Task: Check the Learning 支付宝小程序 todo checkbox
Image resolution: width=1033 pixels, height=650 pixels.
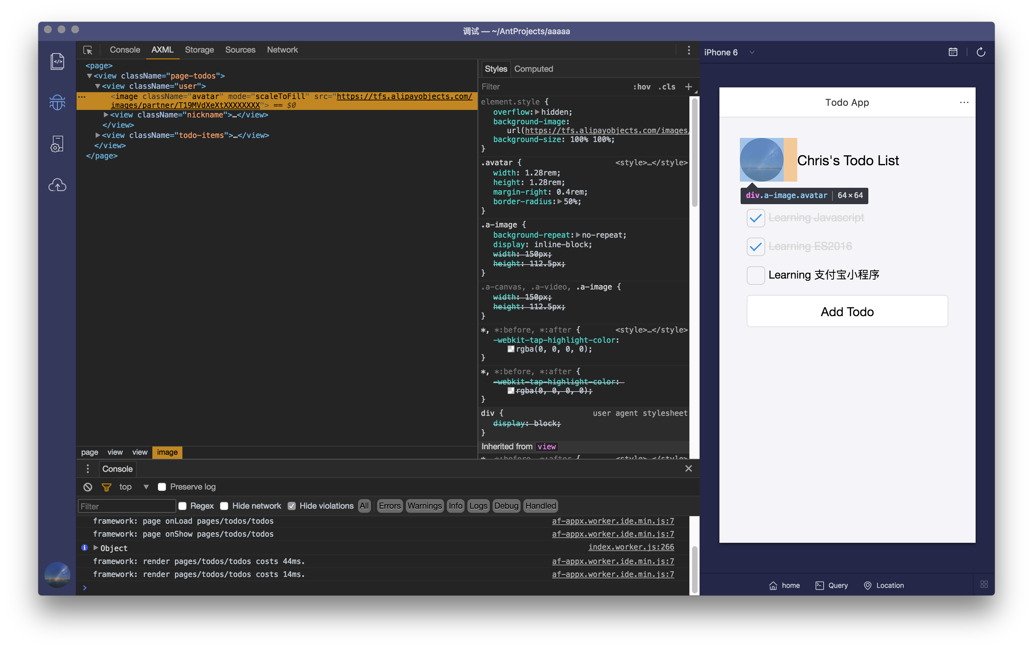Action: coord(755,275)
